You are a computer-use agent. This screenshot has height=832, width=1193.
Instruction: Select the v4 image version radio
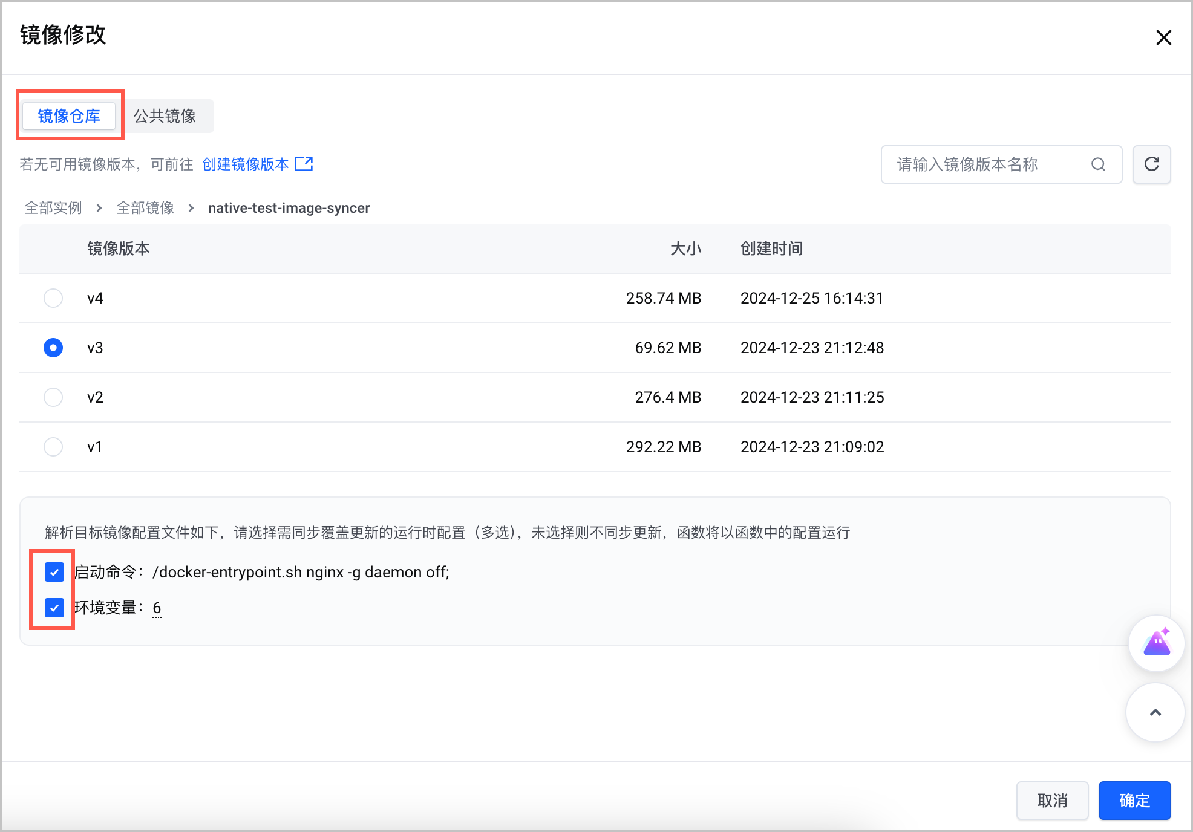[x=53, y=298]
